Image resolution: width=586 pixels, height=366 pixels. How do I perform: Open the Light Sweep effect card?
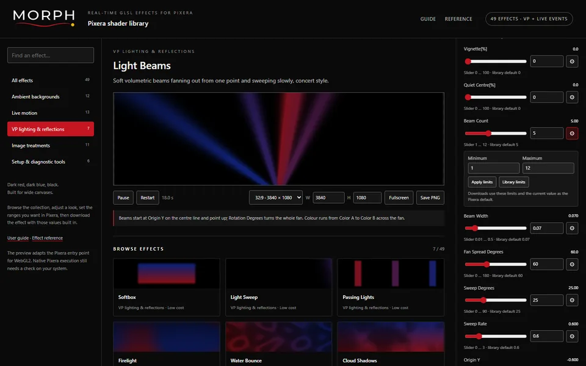pos(278,287)
